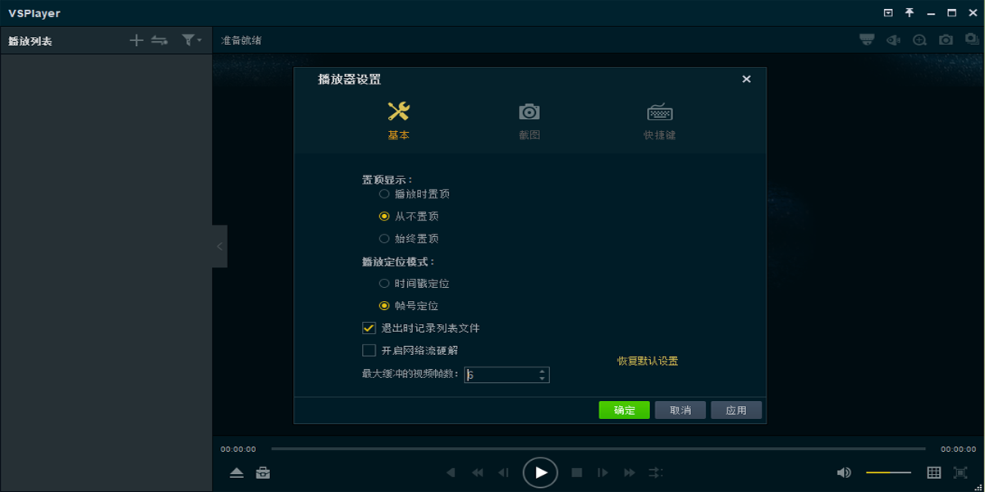985x492 pixels.
Task: Uncheck 退出时记录列表文件 checkbox
Action: tap(369, 328)
